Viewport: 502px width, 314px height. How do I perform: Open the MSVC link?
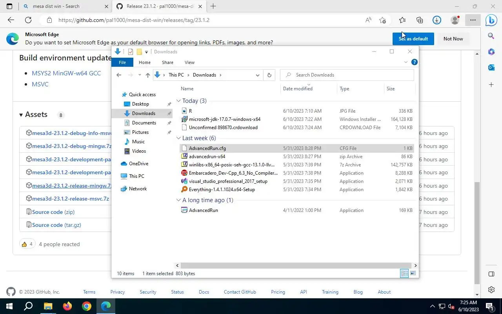[x=40, y=84]
